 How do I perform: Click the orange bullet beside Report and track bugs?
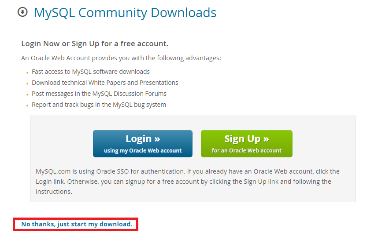[x=27, y=105]
